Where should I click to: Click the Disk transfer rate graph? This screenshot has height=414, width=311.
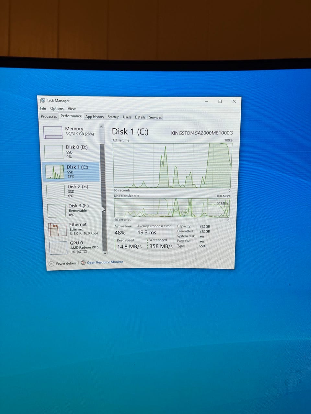pyautogui.click(x=172, y=208)
